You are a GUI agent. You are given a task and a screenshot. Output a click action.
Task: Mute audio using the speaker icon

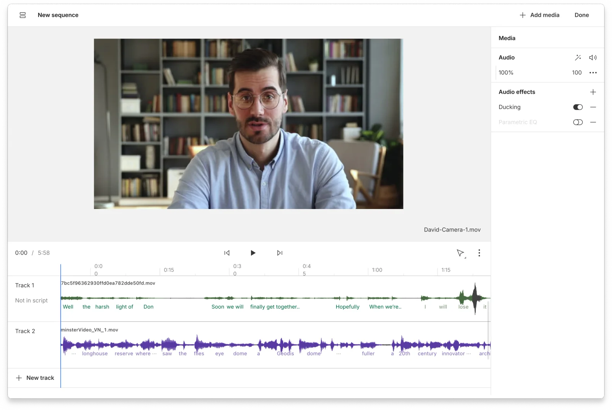[x=593, y=57]
